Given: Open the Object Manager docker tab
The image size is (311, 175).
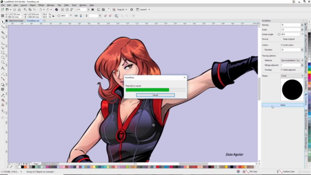Looking at the screenshot, I should 306,65.
